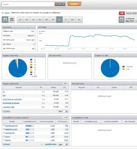Switch to the CA database tab
This screenshot has width=137, height=149.
[x=34, y=19]
